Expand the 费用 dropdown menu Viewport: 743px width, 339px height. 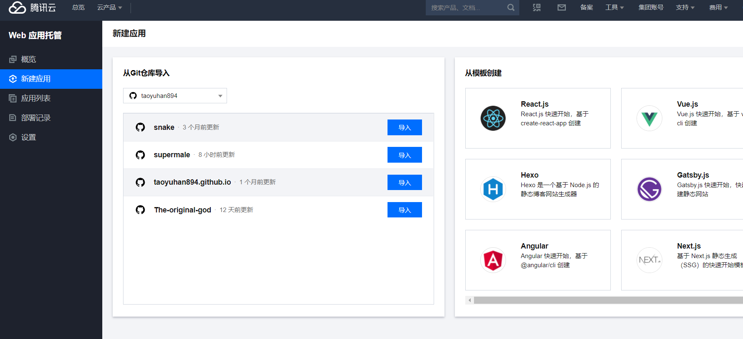[718, 7]
